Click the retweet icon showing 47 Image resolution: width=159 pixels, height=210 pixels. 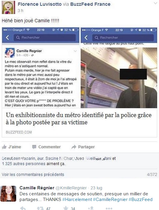tap(40, 209)
